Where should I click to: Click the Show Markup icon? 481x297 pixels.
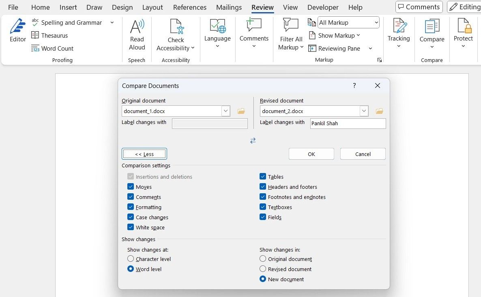312,36
